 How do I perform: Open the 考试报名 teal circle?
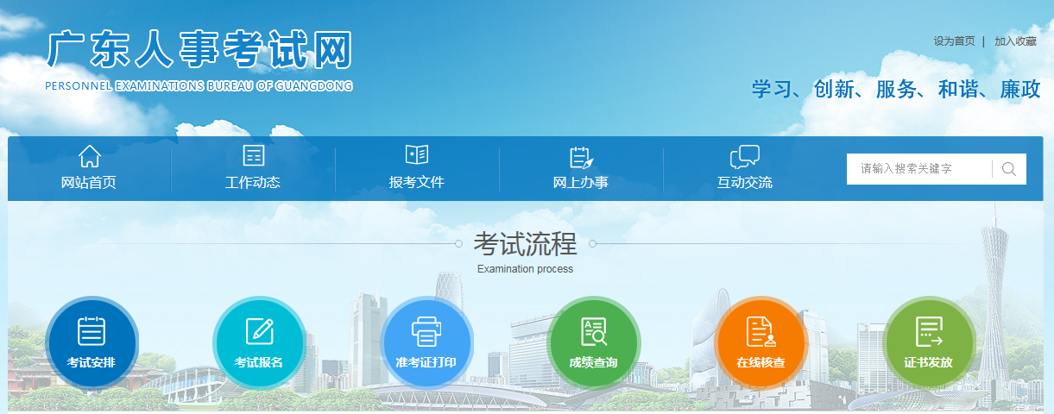(x=259, y=342)
